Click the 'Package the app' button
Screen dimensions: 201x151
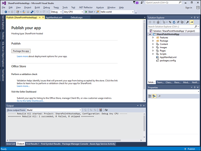pyautogui.click(x=21, y=51)
